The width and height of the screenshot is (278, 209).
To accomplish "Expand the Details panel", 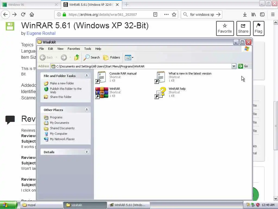I will click(87, 152).
